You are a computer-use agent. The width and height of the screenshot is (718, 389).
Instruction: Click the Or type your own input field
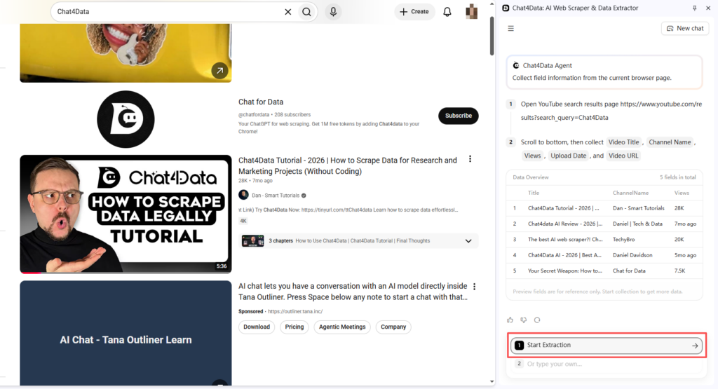click(x=607, y=364)
